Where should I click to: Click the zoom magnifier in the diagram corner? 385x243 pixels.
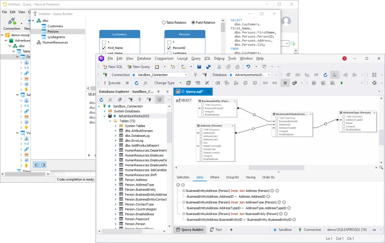point(381,168)
